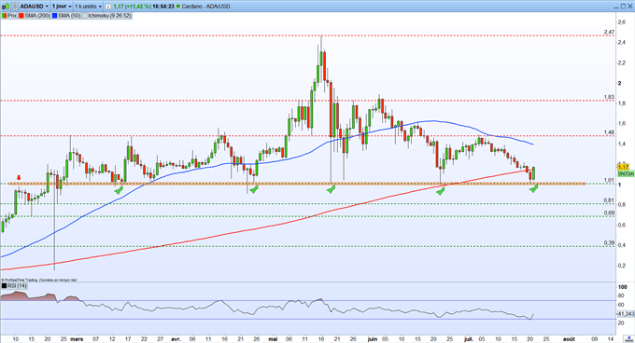Click the green Cardano market status dot

click(x=178, y=7)
